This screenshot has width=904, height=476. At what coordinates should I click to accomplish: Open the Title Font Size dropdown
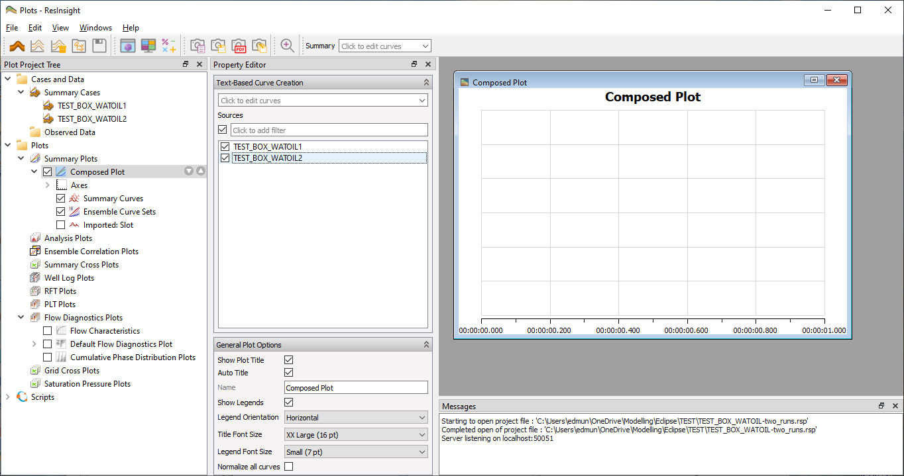click(356, 435)
